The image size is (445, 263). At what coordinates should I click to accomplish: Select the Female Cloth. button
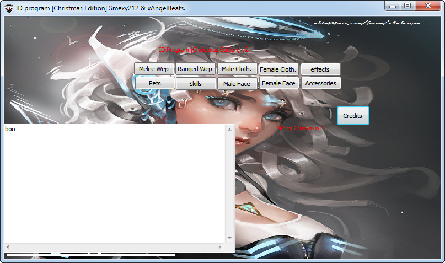(x=278, y=69)
